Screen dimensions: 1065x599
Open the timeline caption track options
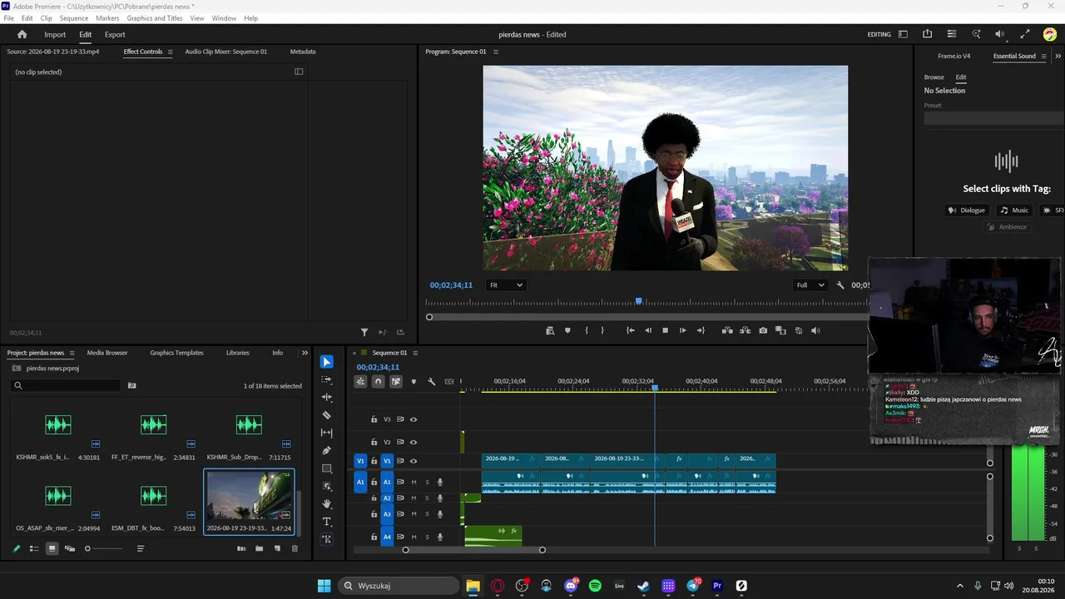tap(449, 382)
